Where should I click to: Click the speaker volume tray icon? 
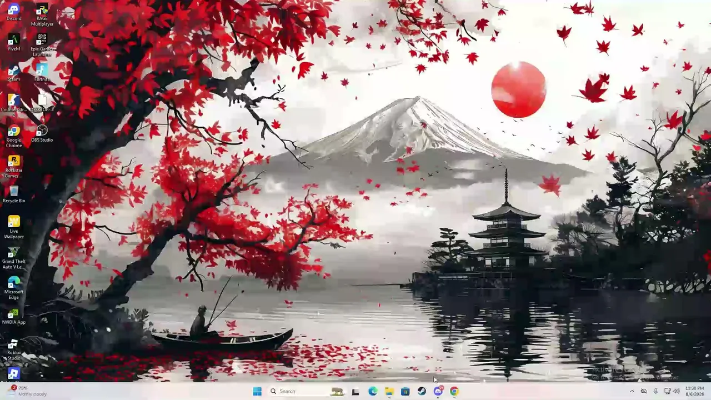(676, 391)
